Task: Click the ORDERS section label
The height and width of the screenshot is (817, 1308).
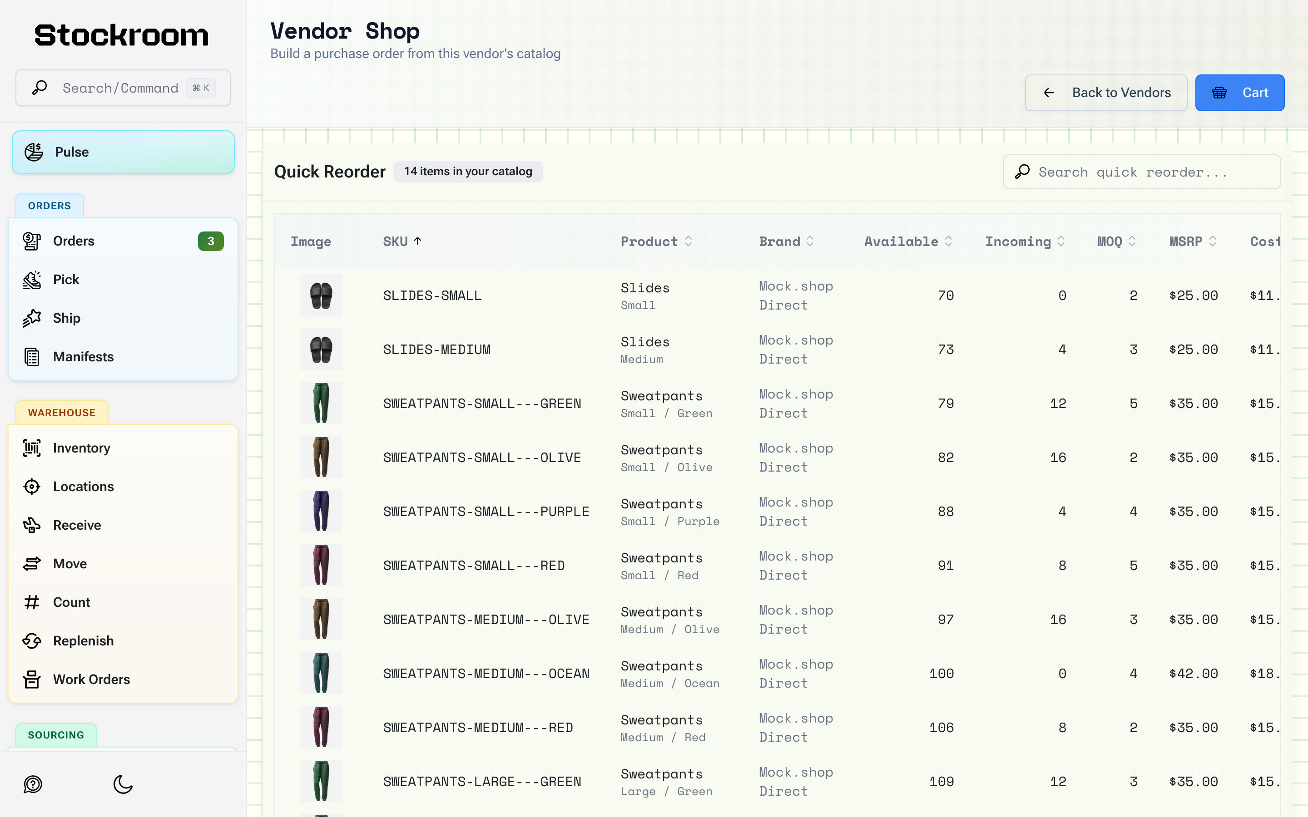Action: coord(50,206)
